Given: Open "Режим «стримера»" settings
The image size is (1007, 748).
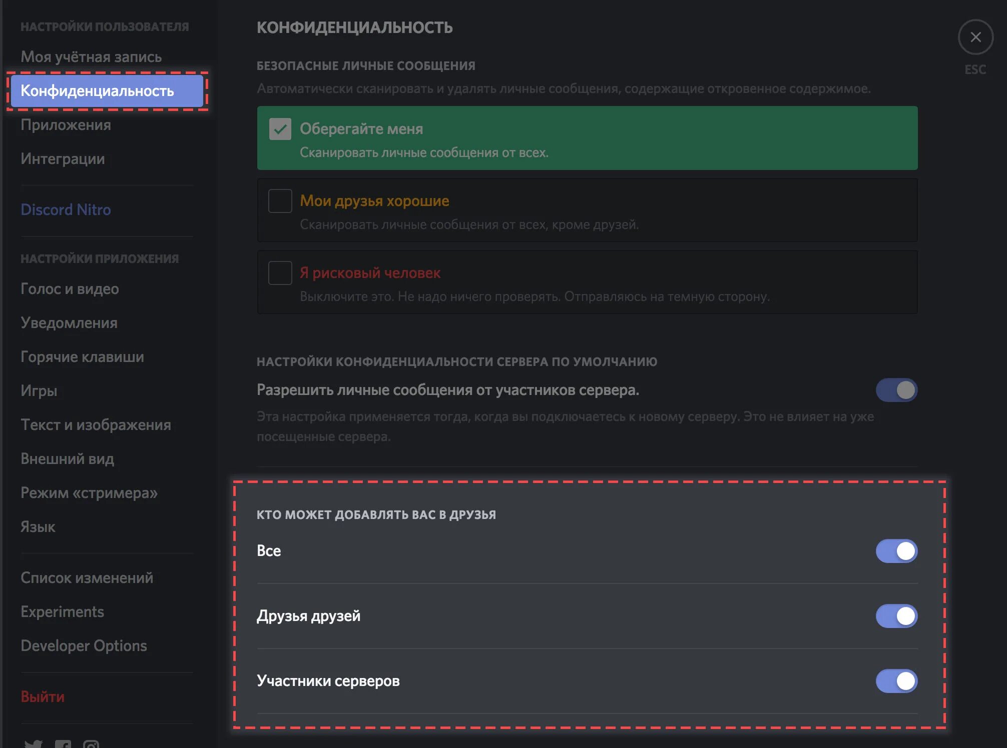Looking at the screenshot, I should [89, 493].
